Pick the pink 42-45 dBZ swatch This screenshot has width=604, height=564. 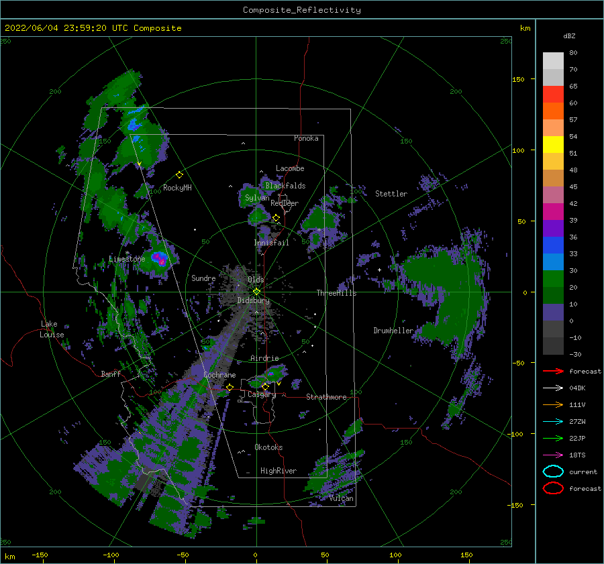point(553,195)
